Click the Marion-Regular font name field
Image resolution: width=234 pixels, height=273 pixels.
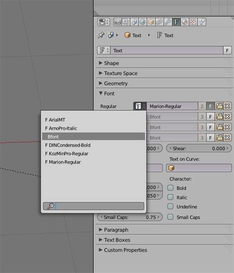[172, 106]
